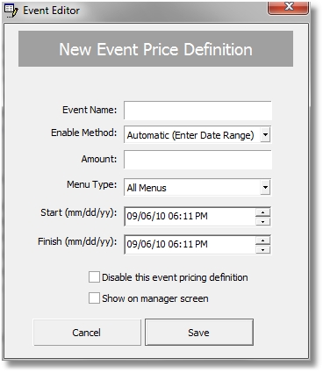323x373 pixels.
Task: Click the Event Editor window title text
Action: 51,11
